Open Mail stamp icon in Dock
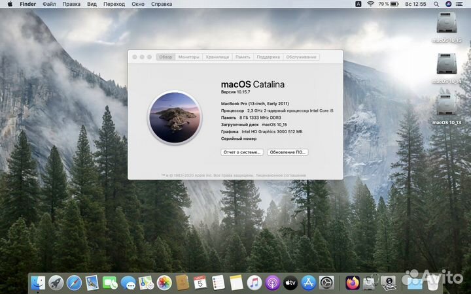 pyautogui.click(x=92, y=283)
